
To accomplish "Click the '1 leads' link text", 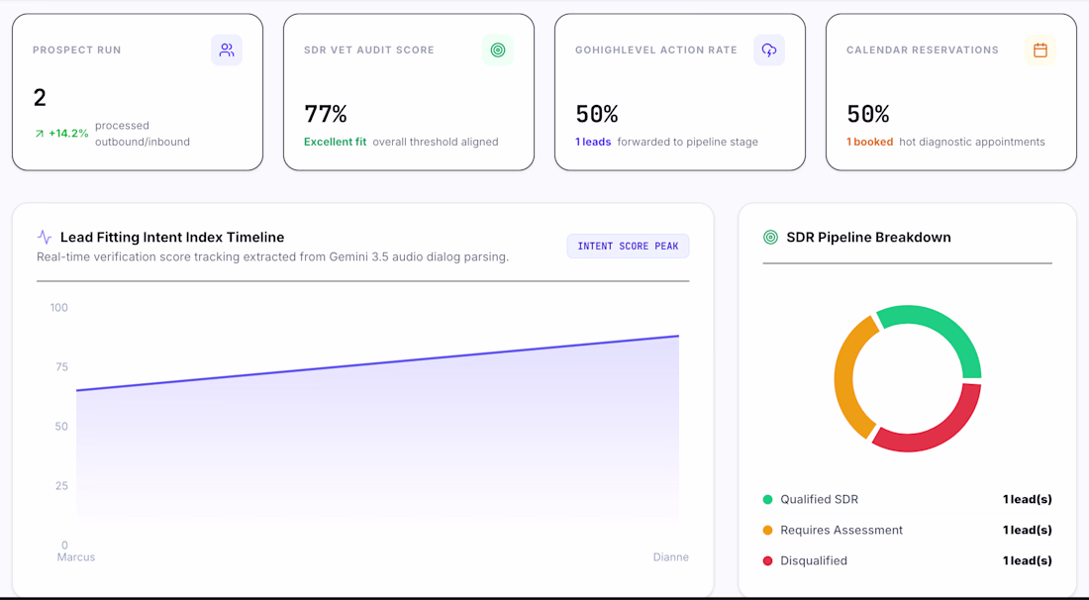I will pos(593,142).
